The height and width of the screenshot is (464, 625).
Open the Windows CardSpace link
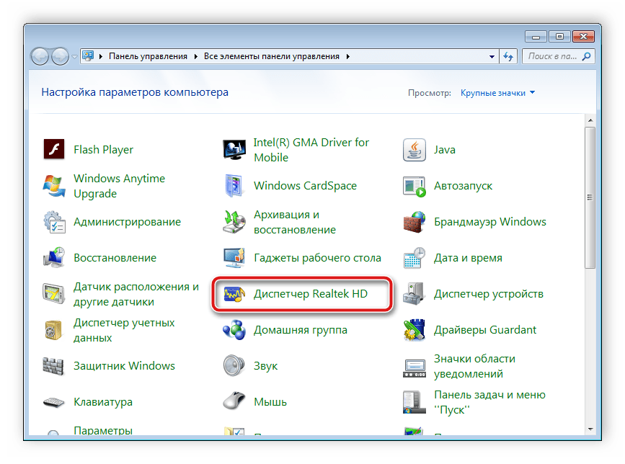coord(305,186)
